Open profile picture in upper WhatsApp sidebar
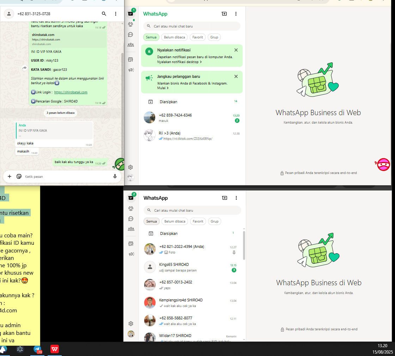 point(130,177)
